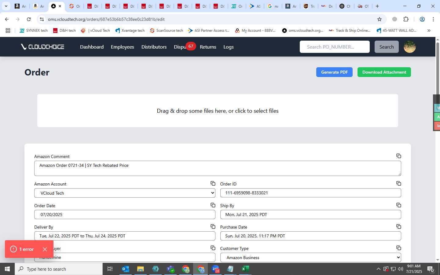Open the Returns nav item
This screenshot has width=440, height=275.
click(208, 47)
